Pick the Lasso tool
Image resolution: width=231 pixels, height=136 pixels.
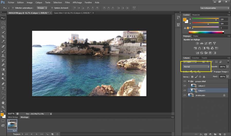click(3, 27)
